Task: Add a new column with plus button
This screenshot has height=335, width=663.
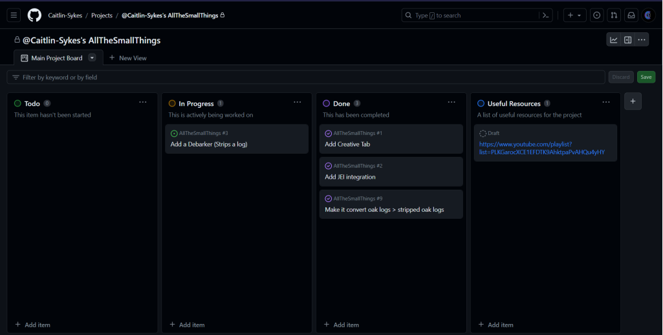Action: click(x=633, y=101)
